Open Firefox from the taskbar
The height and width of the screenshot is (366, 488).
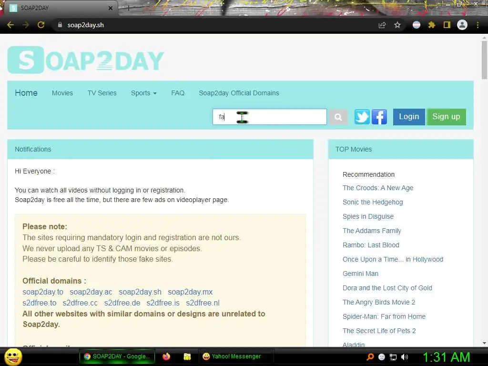166,356
